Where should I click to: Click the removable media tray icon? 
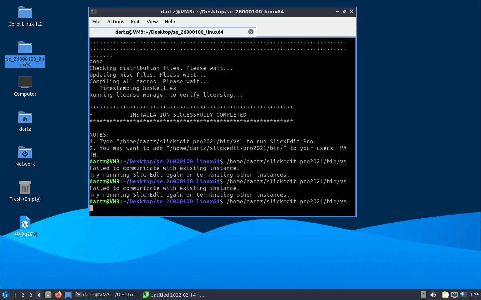[x=424, y=295]
